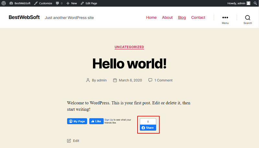This screenshot has height=148, width=259.
Task: Open the Contact page
Action: (198, 17)
